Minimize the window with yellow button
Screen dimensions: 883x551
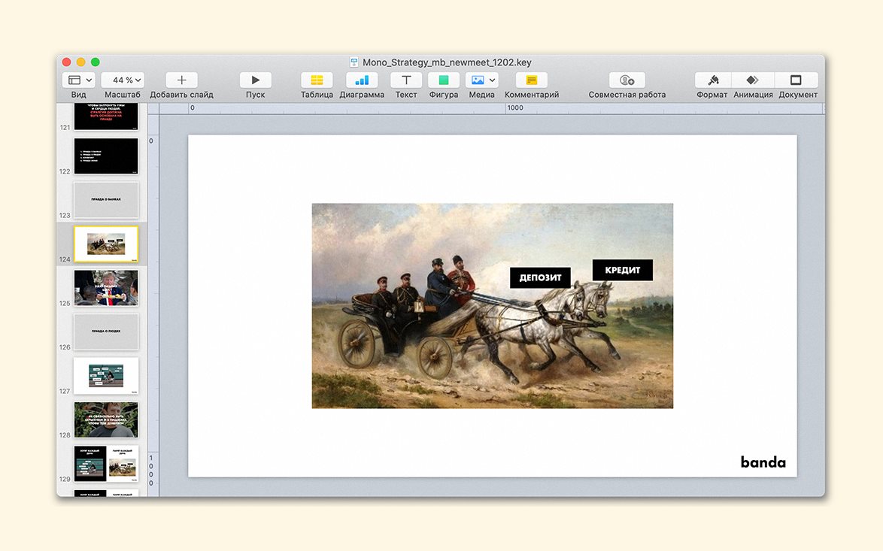coord(81,62)
